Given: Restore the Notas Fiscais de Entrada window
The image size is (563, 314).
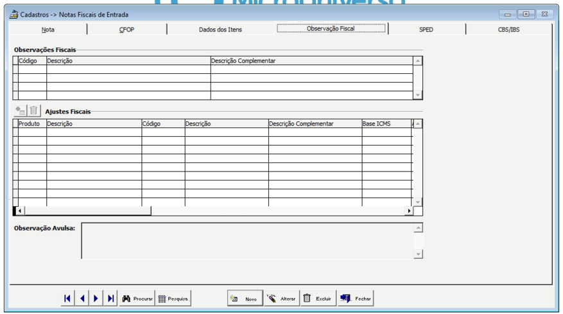Looking at the screenshot, I should point(526,14).
